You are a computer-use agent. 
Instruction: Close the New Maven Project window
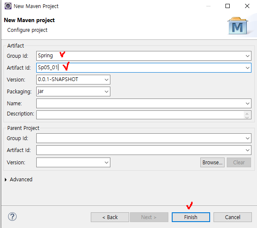pos(247,6)
